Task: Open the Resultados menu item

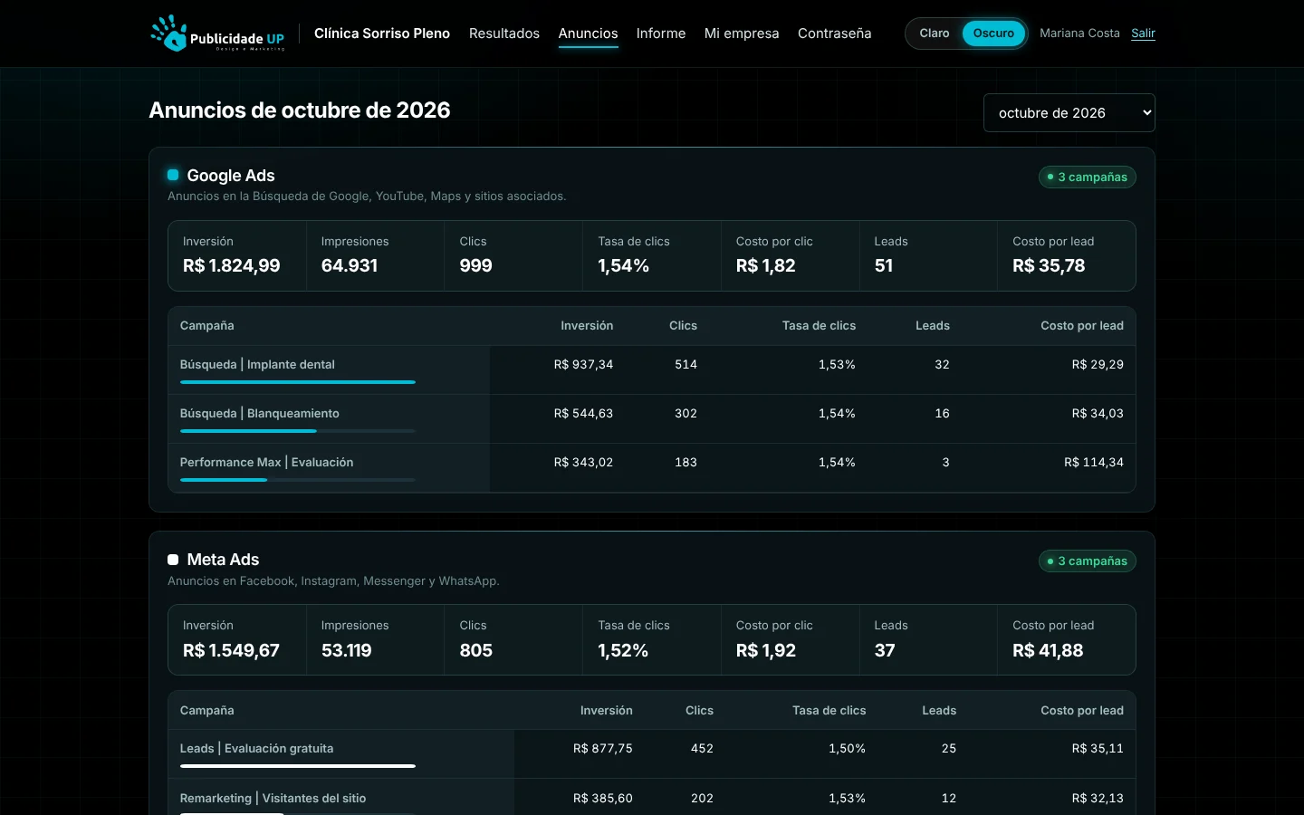Action: pos(504,34)
